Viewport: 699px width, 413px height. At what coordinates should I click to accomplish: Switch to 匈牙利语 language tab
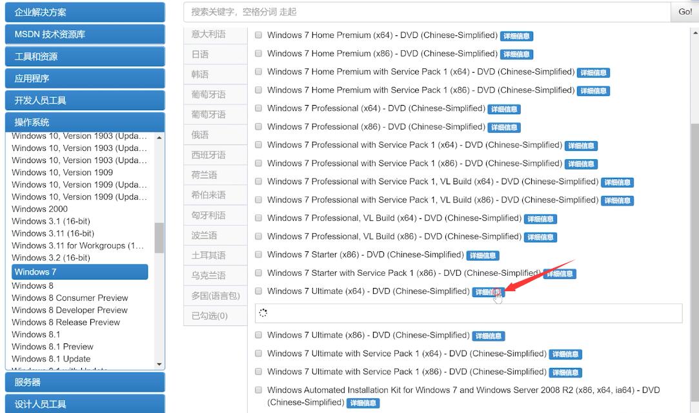click(x=216, y=215)
